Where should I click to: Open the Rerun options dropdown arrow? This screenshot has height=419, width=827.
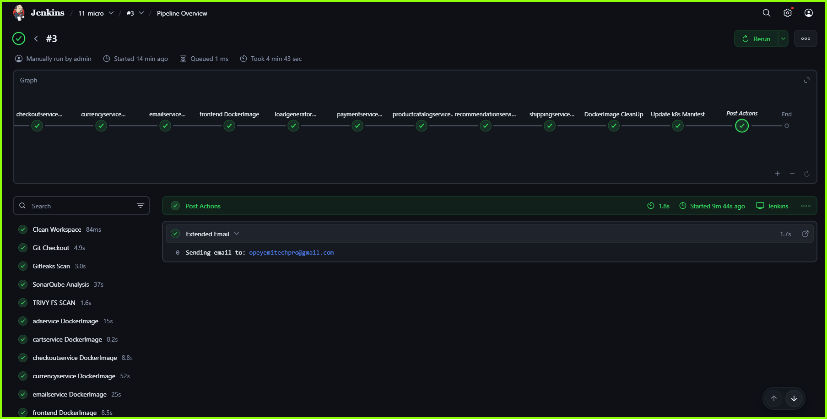click(783, 38)
